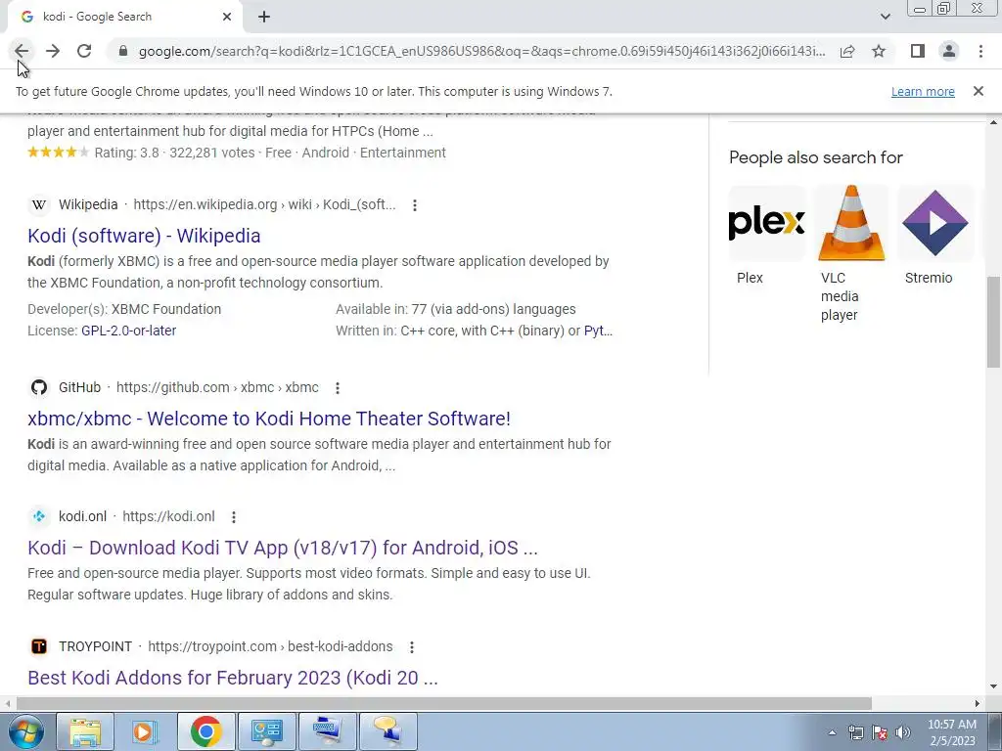1002x751 pixels.
Task: Open the volume speaker tray icon
Action: [903, 732]
